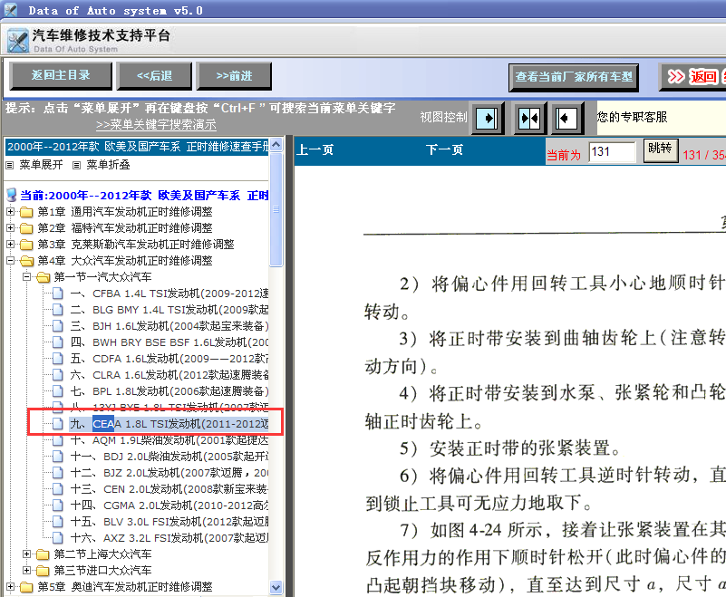
Task: Go to 下一页 next page
Action: click(x=444, y=150)
